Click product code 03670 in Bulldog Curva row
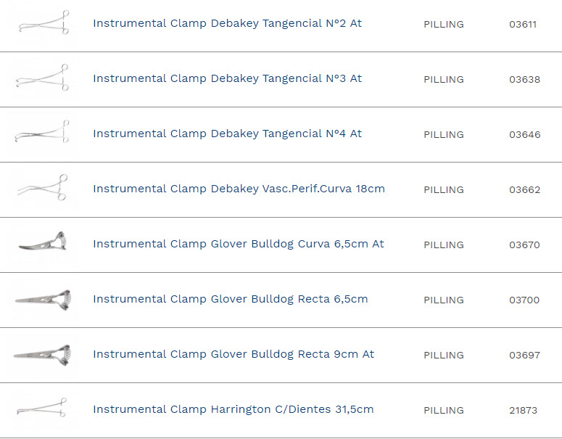The image size is (562, 439). tap(524, 245)
